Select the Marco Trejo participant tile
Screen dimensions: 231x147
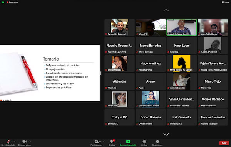point(213,81)
